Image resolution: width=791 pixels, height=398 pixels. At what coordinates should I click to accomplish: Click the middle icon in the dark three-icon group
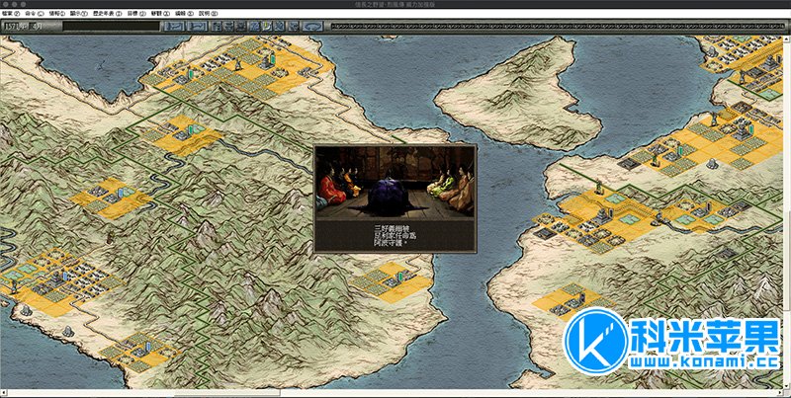229,27
